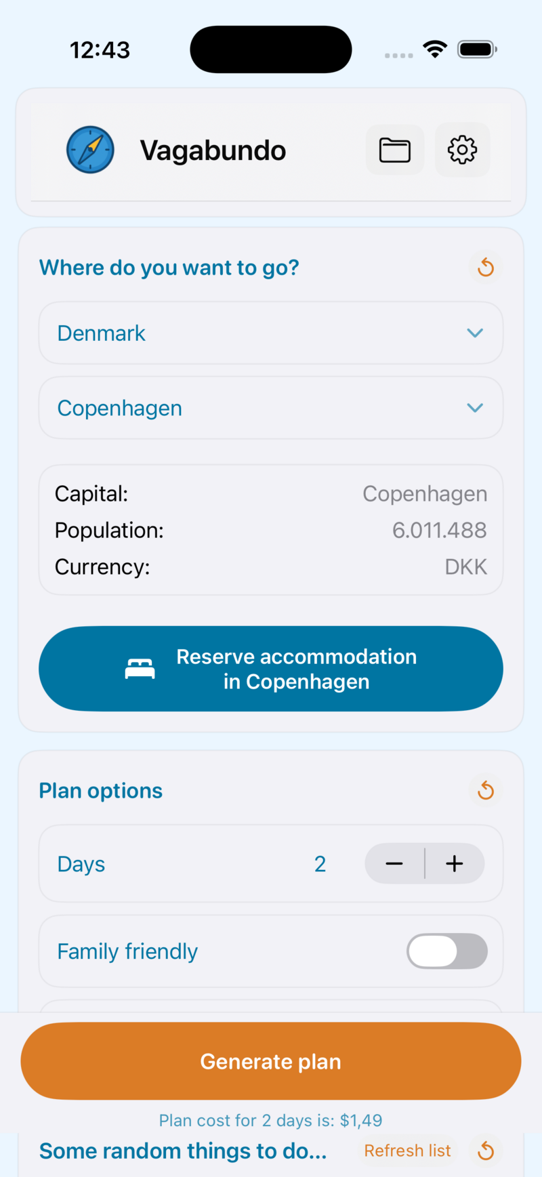
Task: Tap the bed icon for accommodation
Action: [x=140, y=669]
